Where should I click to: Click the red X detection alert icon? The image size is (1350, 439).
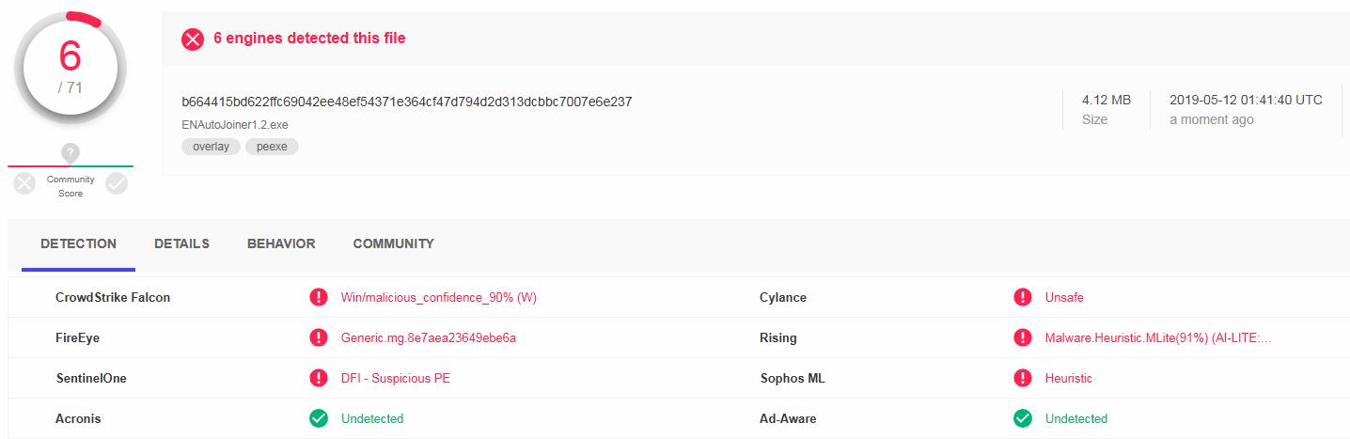coord(193,39)
